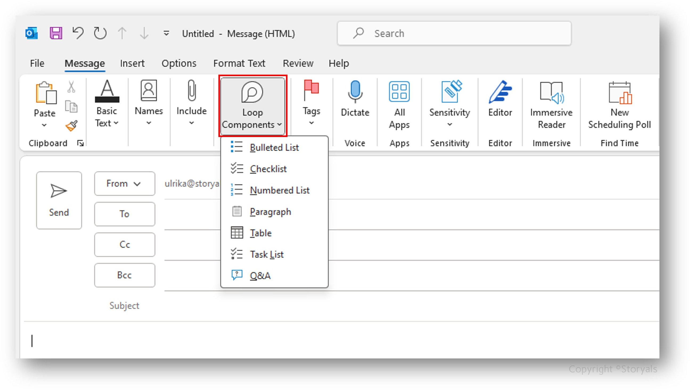The width and height of the screenshot is (691, 390).
Task: Open the Review ribbon tab
Action: [298, 63]
